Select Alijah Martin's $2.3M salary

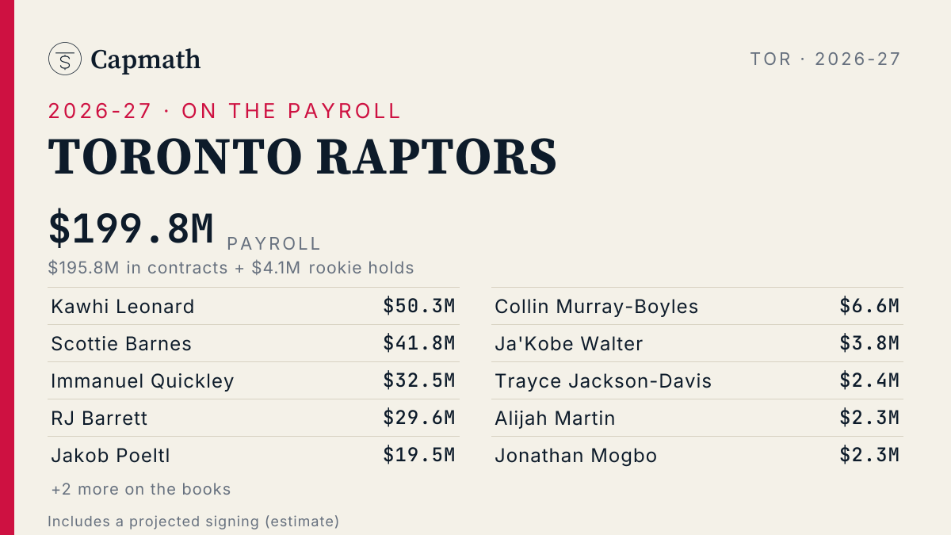(x=870, y=418)
